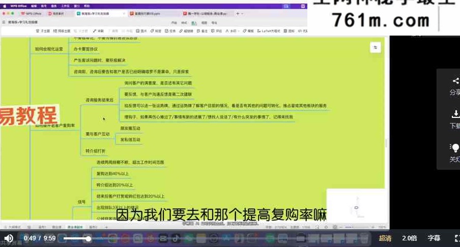Add a 评论 comment
This screenshot has height=247, width=460.
point(216,31)
